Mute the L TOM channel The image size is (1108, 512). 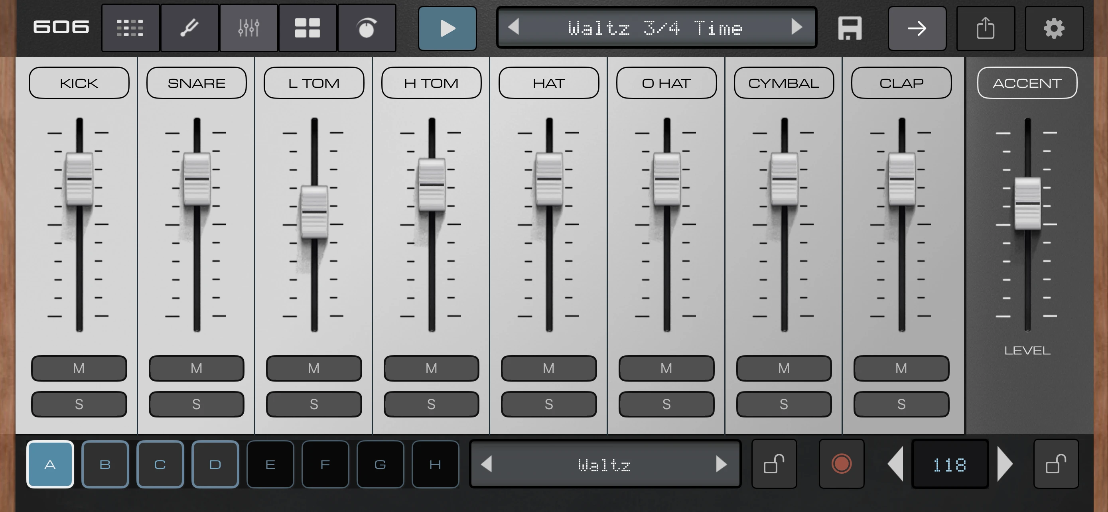pyautogui.click(x=314, y=368)
